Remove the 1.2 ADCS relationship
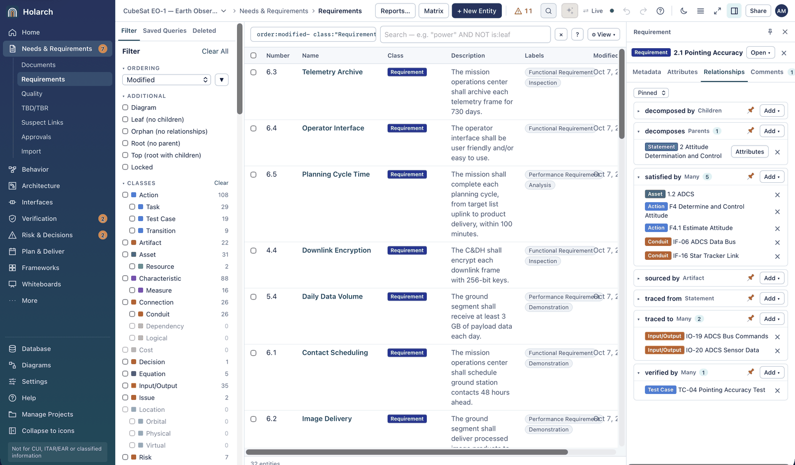 click(778, 195)
